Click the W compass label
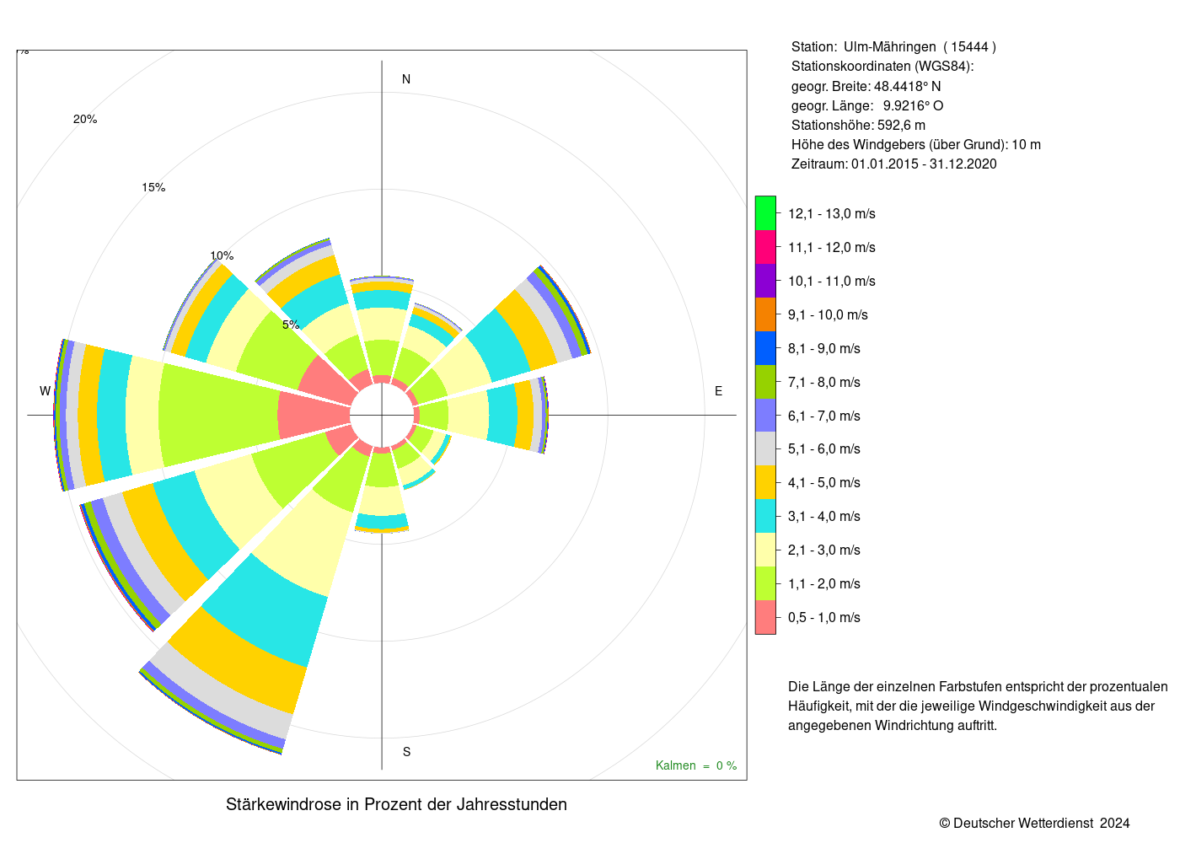This screenshot has width=1180, height=843. coord(46,391)
